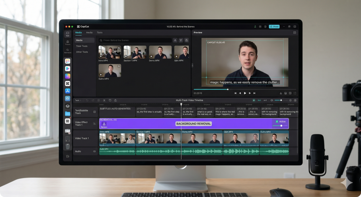Click the scissors split tool in timeline toolbar
The image size is (361, 197).
104,100
